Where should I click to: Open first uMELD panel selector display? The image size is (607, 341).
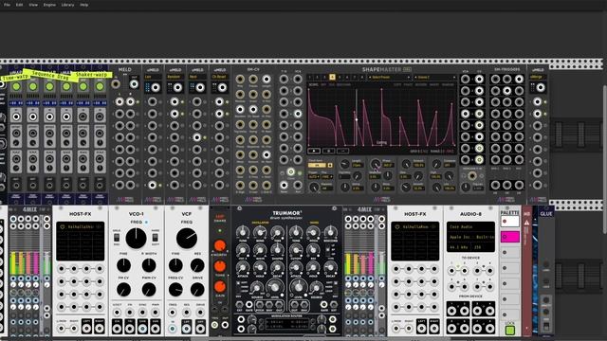click(x=153, y=77)
